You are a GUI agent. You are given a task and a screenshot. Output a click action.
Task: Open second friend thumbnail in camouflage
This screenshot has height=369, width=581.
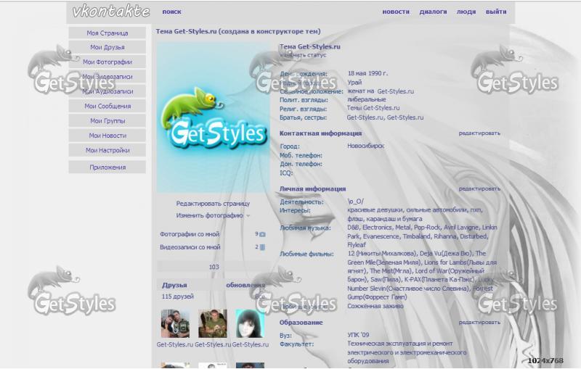pos(213,324)
